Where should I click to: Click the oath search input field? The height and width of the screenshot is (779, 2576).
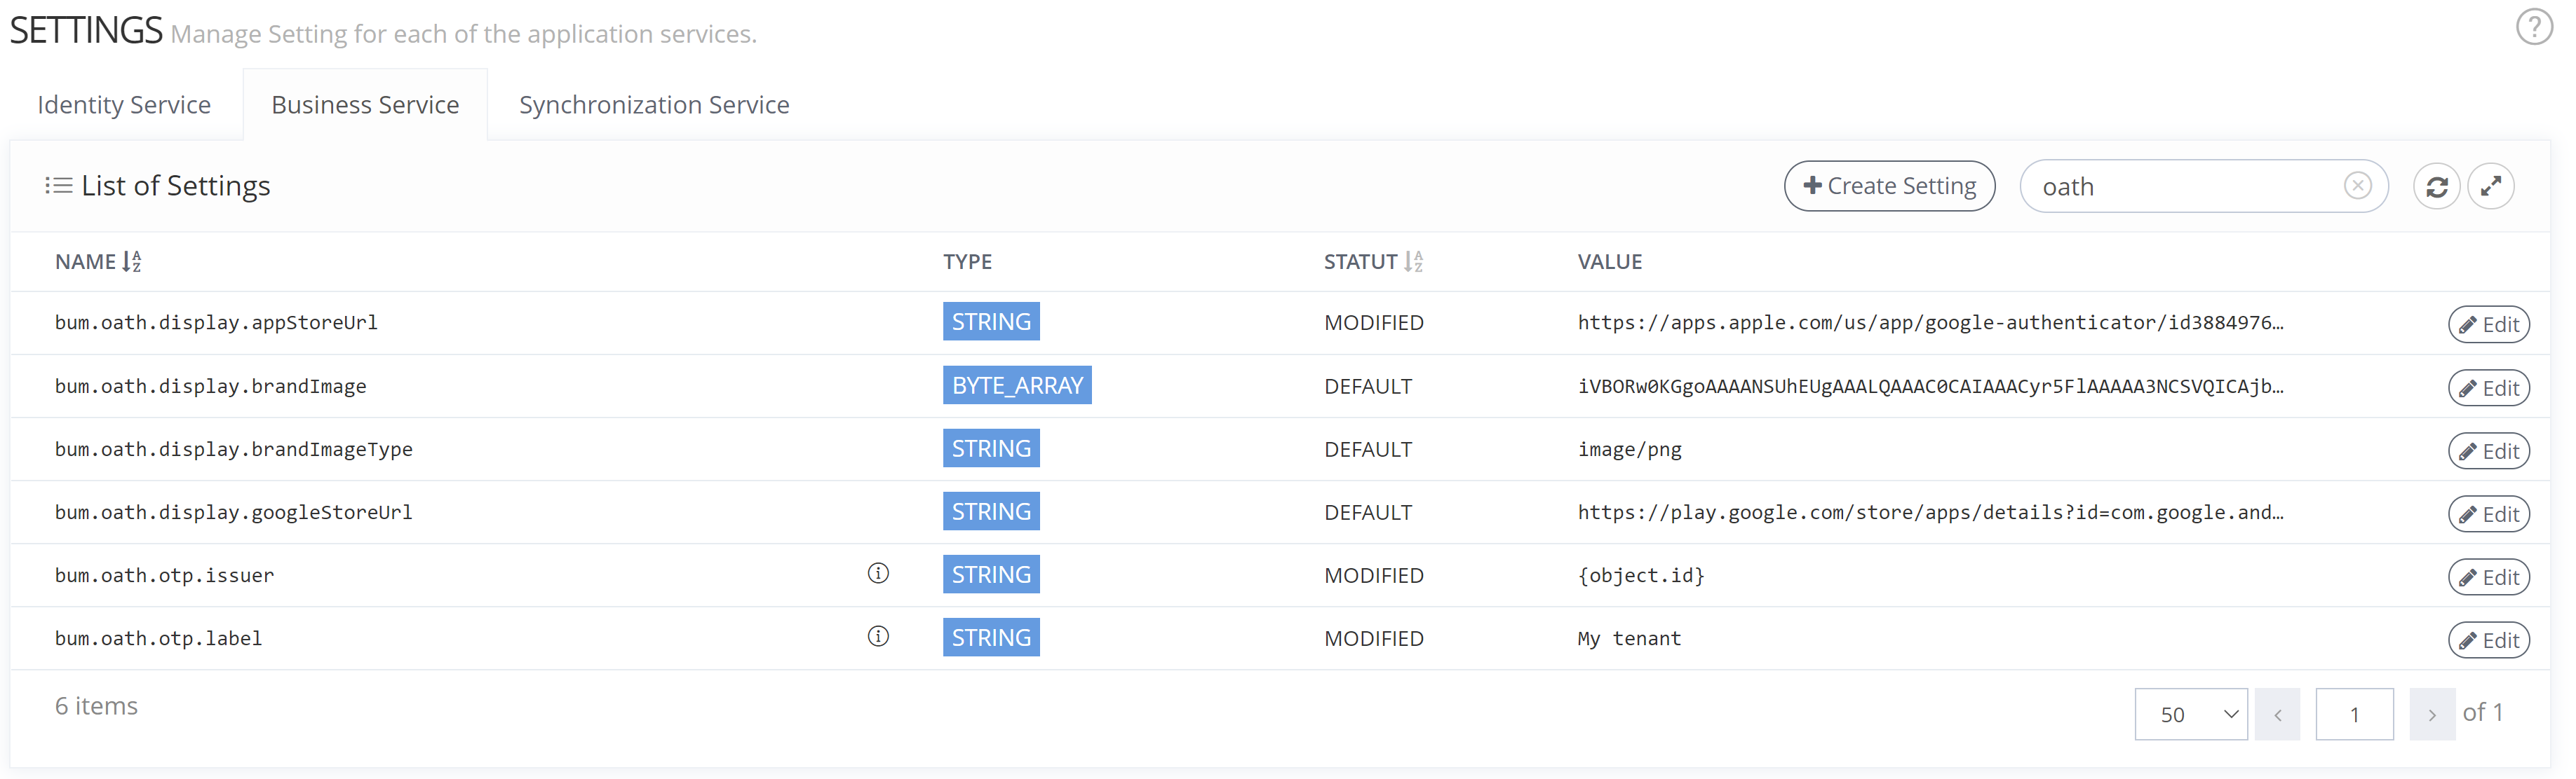click(2180, 187)
